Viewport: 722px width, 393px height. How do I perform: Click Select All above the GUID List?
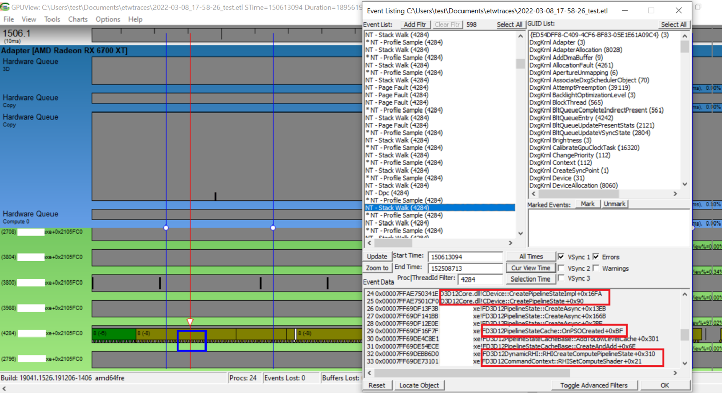coord(674,24)
